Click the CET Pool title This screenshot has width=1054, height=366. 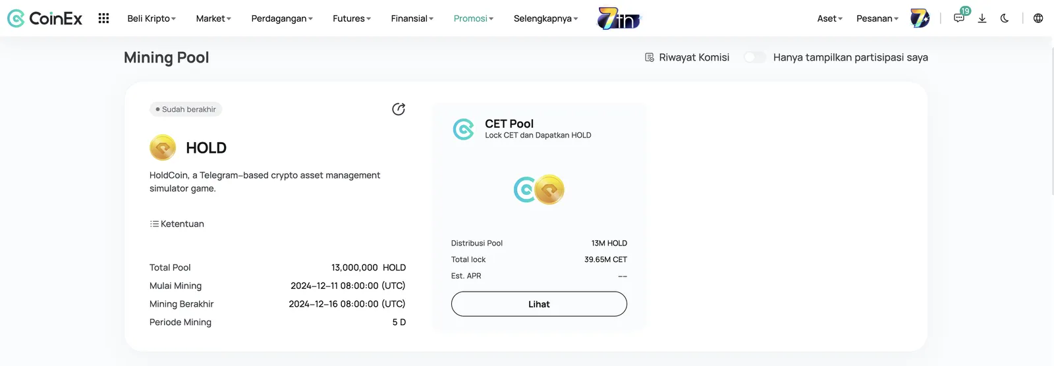pyautogui.click(x=509, y=124)
